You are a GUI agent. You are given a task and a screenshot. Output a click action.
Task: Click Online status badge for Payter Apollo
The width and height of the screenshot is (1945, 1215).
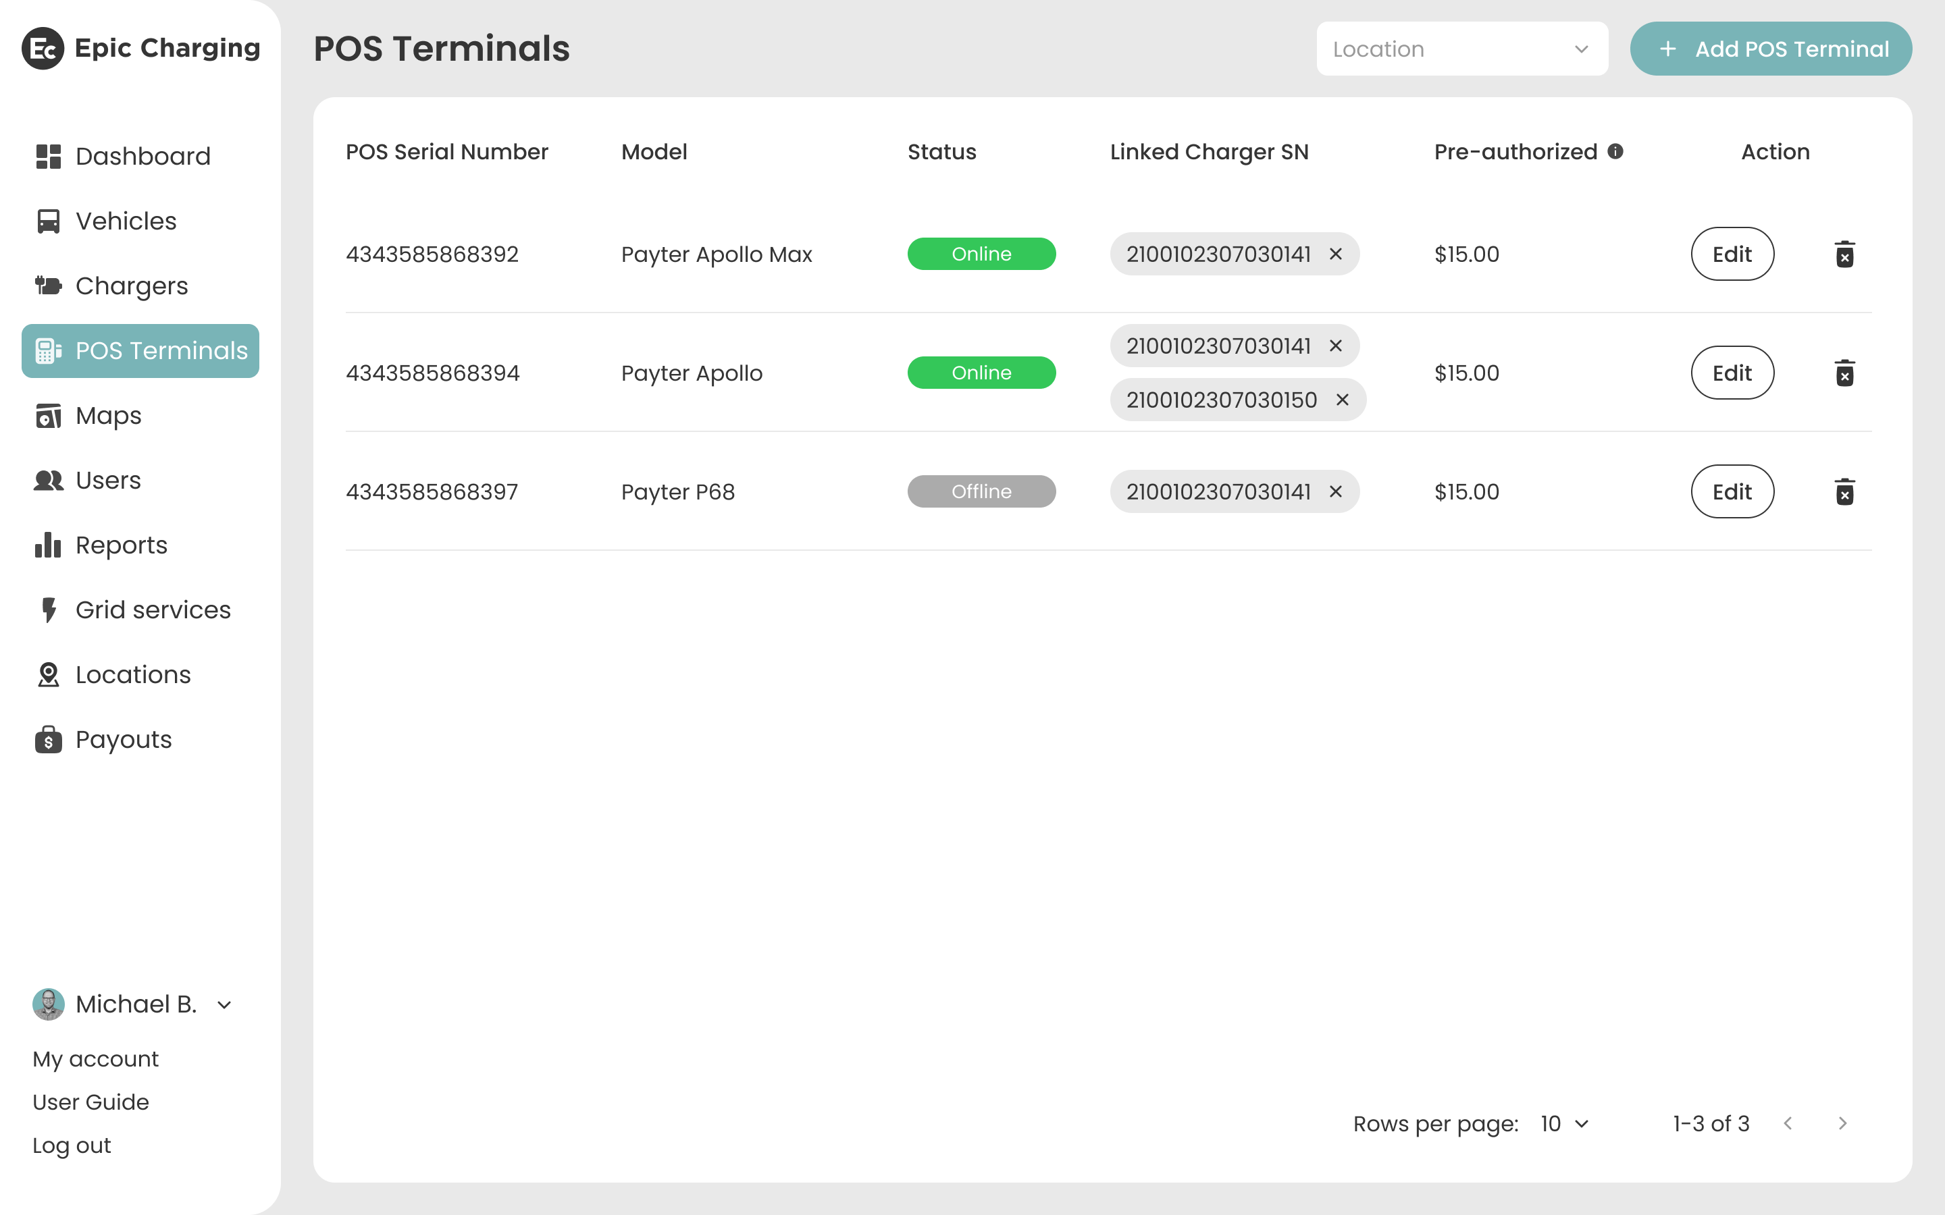[981, 373]
